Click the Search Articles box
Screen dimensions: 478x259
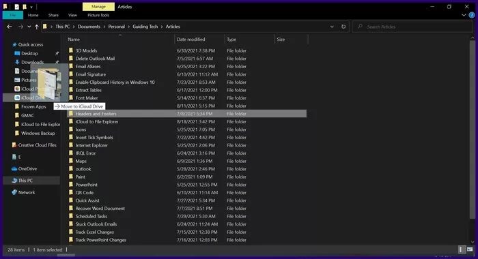click(x=412, y=27)
